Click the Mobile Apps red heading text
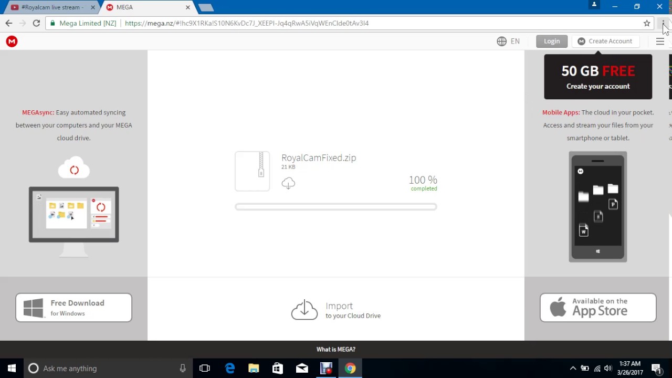The width and height of the screenshot is (672, 378). point(561,112)
